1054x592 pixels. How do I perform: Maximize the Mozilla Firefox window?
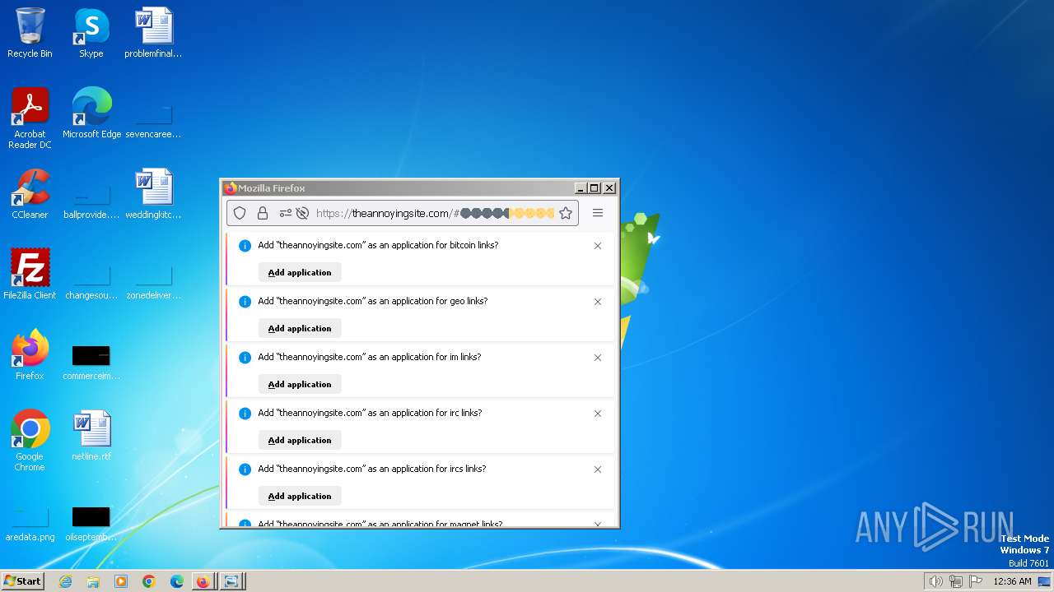point(595,188)
